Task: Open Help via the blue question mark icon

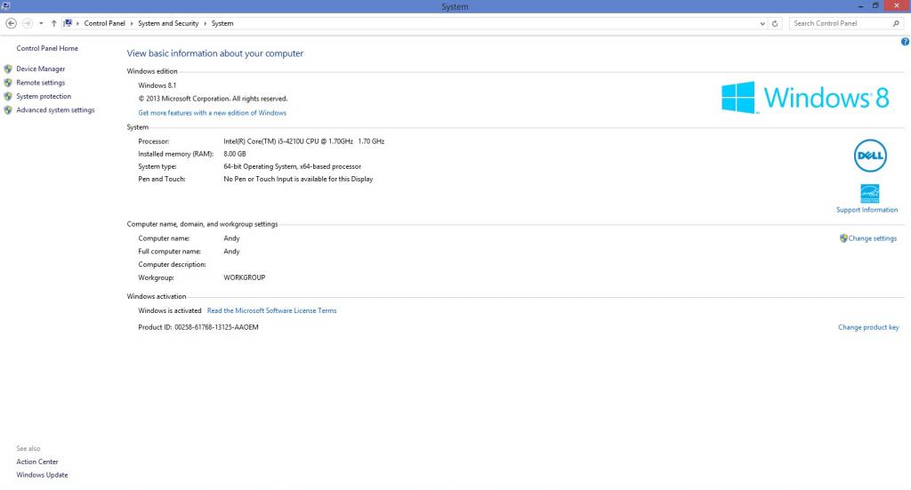Action: 905,42
